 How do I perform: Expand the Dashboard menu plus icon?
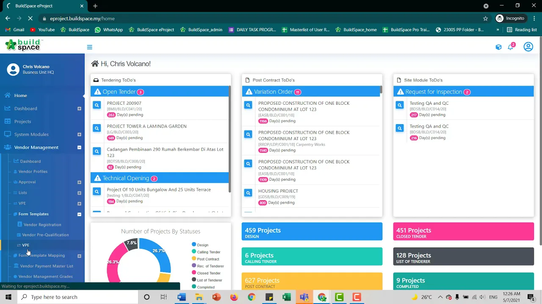[x=79, y=109]
